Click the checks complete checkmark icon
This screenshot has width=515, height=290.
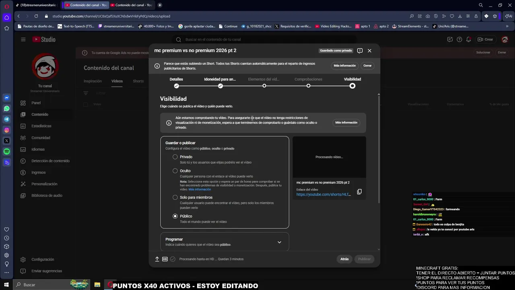pyautogui.click(x=173, y=259)
